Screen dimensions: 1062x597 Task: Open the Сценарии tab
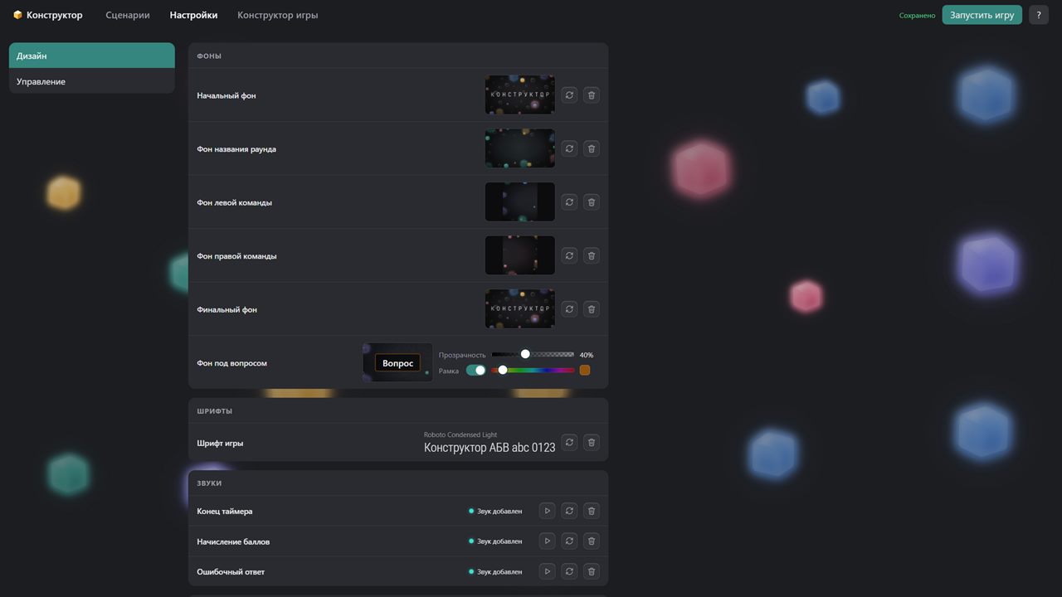(x=128, y=15)
